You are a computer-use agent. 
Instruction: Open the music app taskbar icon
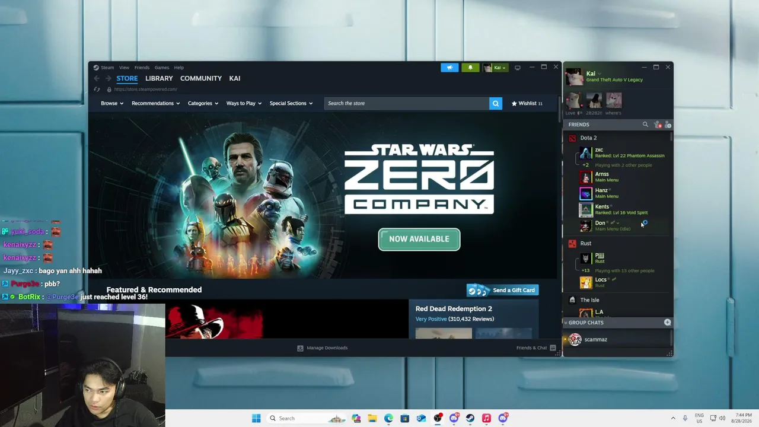[486, 418]
